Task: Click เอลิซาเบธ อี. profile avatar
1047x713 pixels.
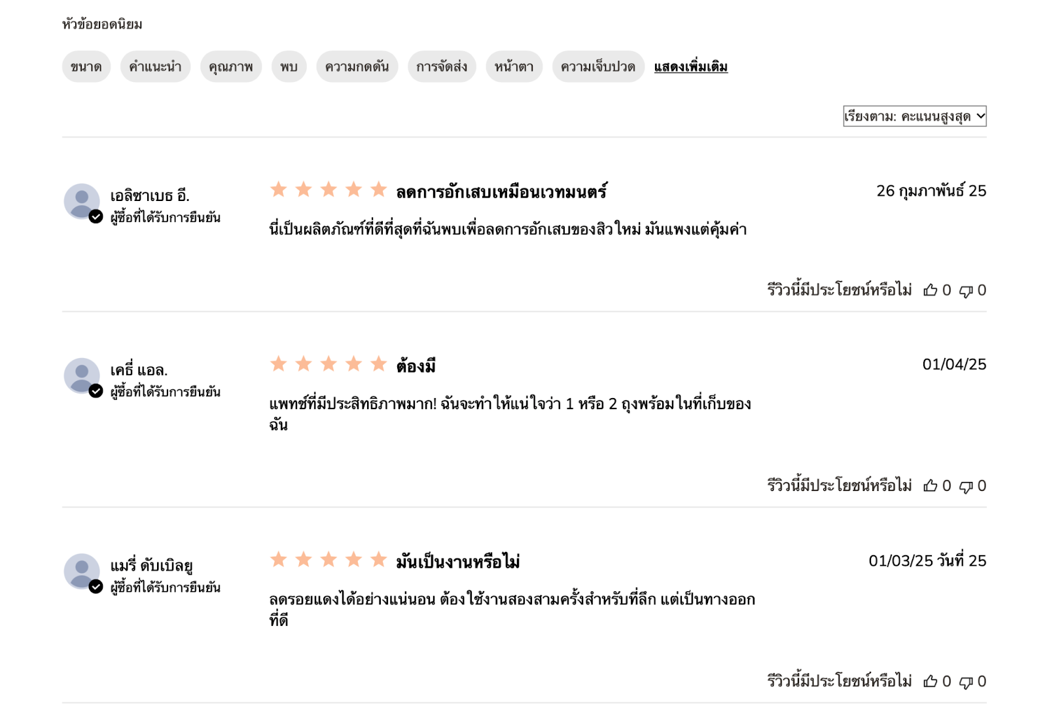Action: (x=82, y=201)
